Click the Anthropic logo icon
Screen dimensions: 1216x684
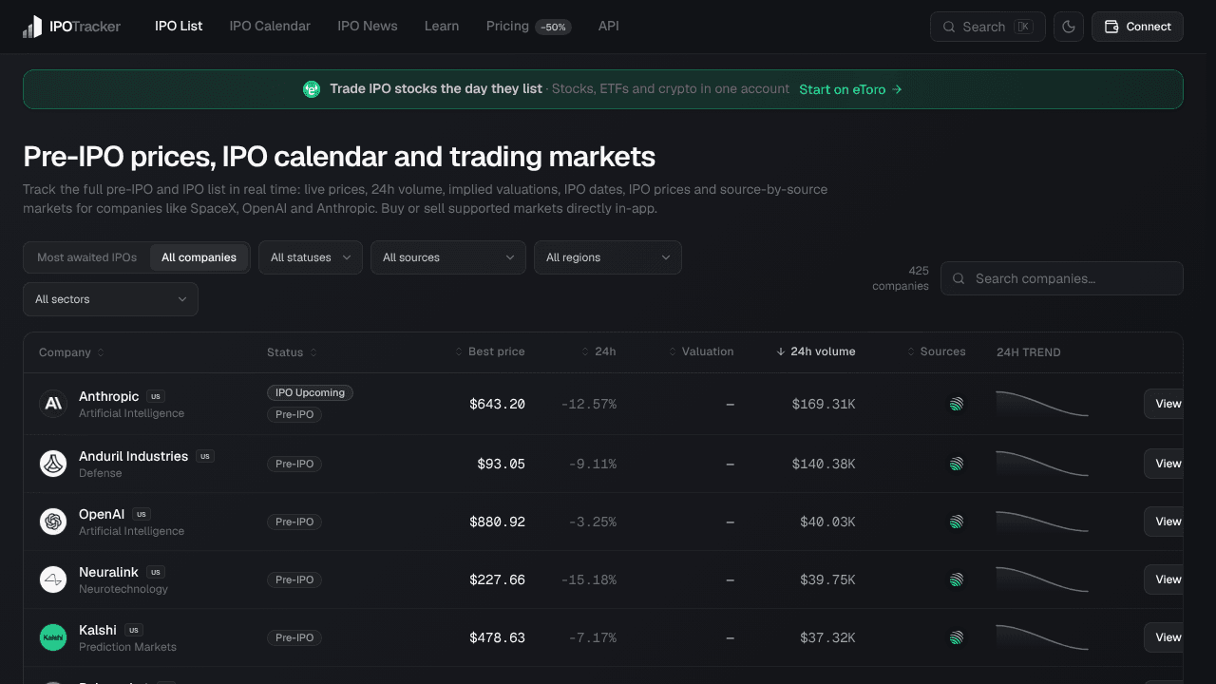[53, 404]
